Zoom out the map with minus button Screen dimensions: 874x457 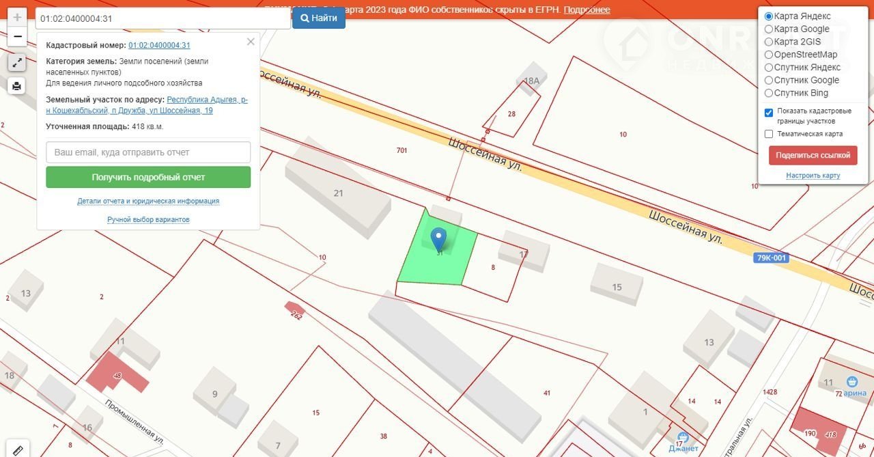tap(17, 36)
